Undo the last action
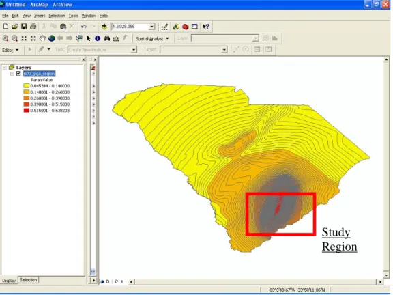Image resolution: width=393 pixels, height=295 pixels. (x=84, y=26)
